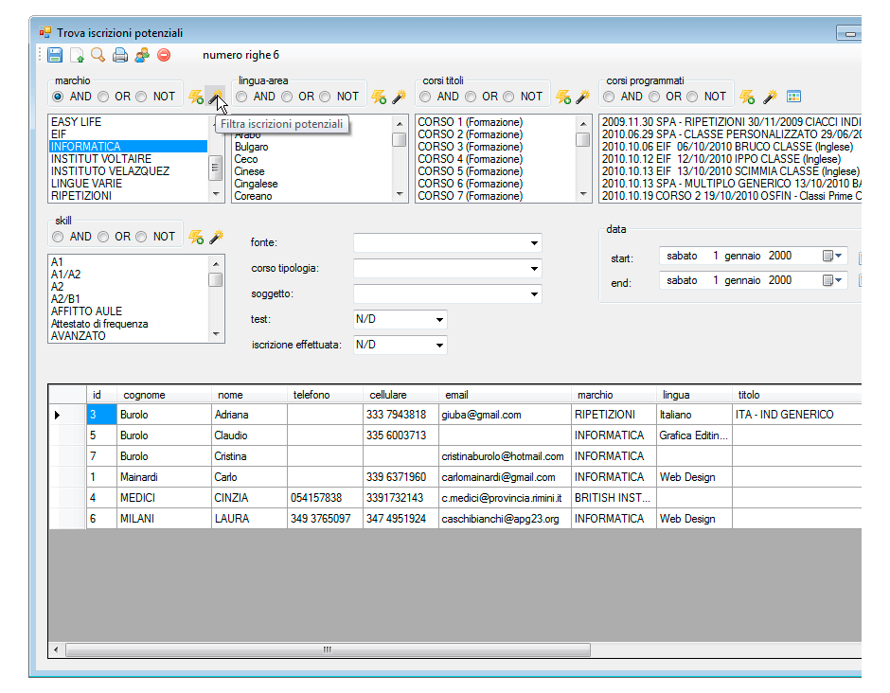Click the row selector for the Mainardi row
This screenshot has width=890, height=693.
click(x=67, y=477)
